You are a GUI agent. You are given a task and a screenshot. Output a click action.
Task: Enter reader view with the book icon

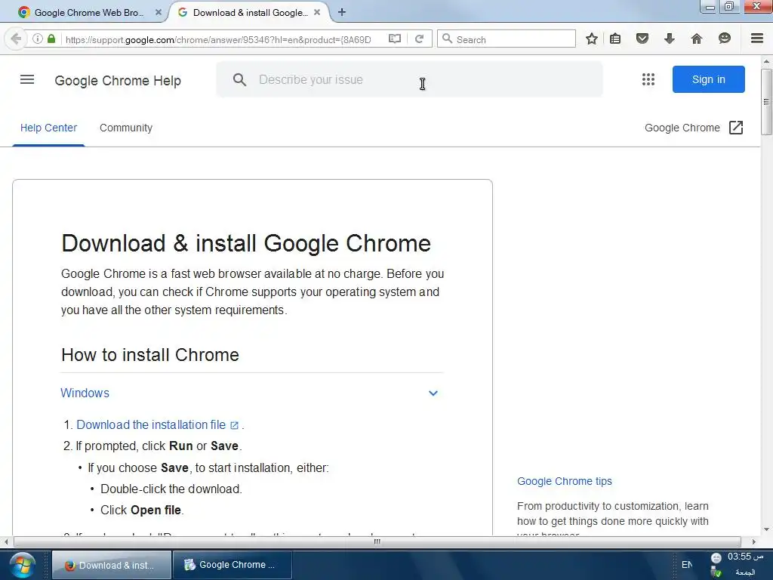[x=394, y=39]
